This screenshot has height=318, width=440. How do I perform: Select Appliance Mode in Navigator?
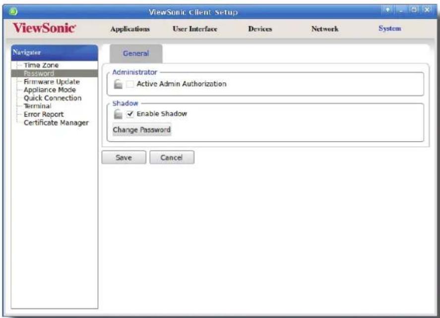(x=50, y=90)
